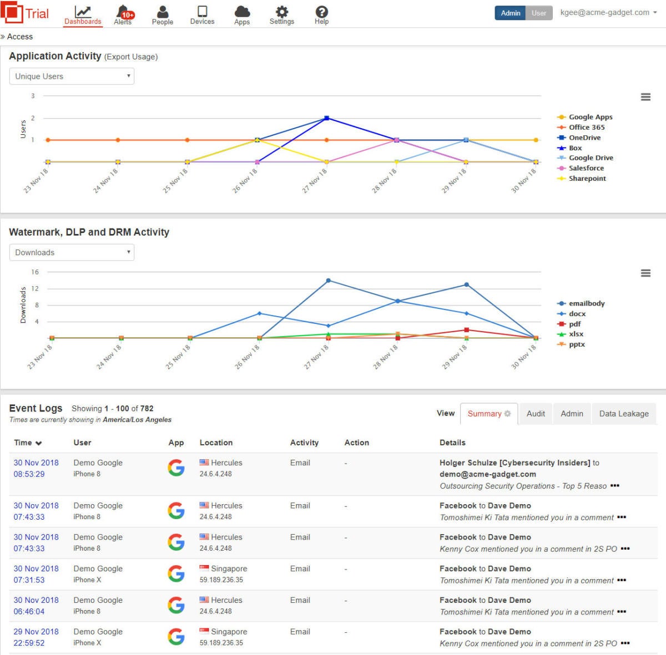Click IP address 59.189.236.35 in 07:31:53 row
The height and width of the screenshot is (655, 666).
point(221,580)
